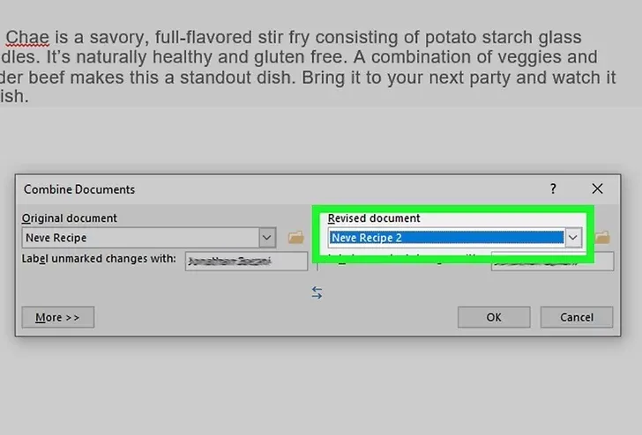Screen dimensions: 642x435
Task: Click the misspelled word Chae
Action: [27, 37]
